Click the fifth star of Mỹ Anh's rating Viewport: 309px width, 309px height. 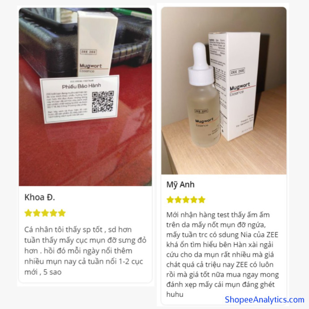[202, 200]
